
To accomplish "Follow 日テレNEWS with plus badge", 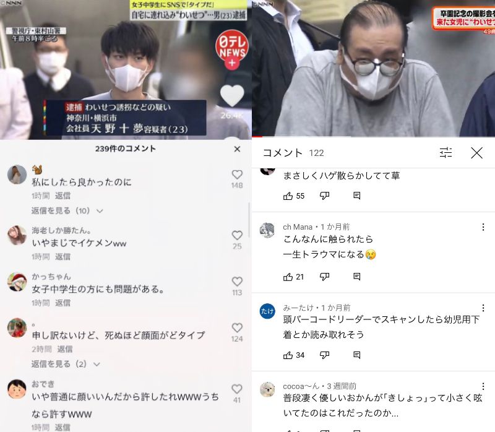I will pos(232,63).
